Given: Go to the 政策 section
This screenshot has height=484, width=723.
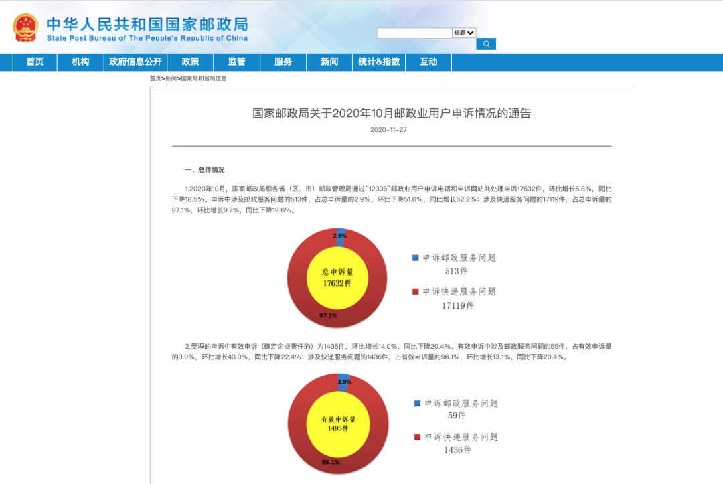Looking at the screenshot, I should tap(190, 62).
